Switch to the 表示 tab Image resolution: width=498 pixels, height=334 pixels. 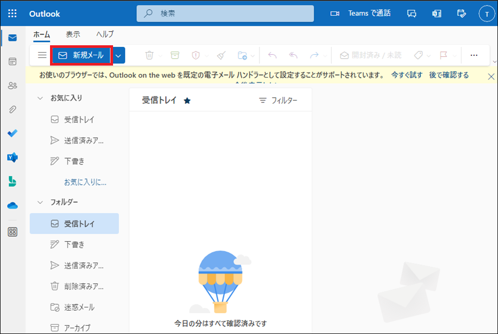(73, 34)
